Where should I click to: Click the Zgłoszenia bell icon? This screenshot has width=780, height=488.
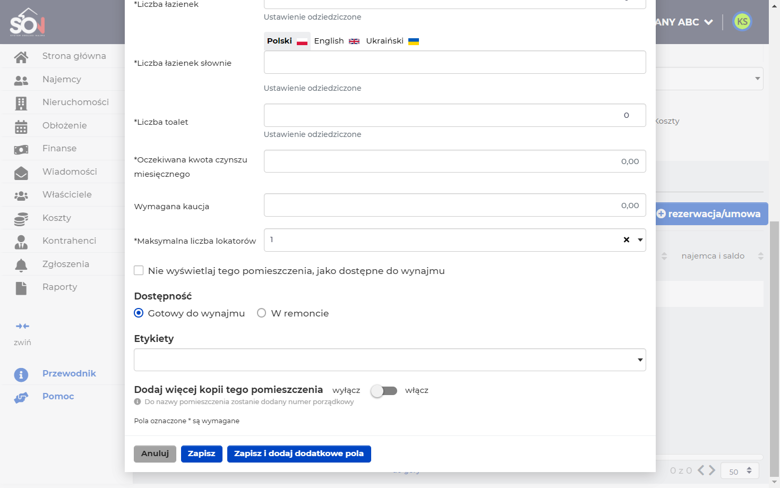click(21, 265)
